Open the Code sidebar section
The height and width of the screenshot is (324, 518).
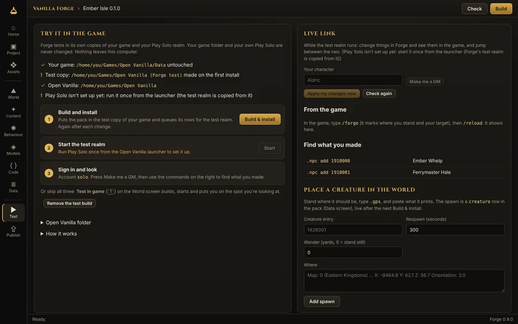[13, 168]
